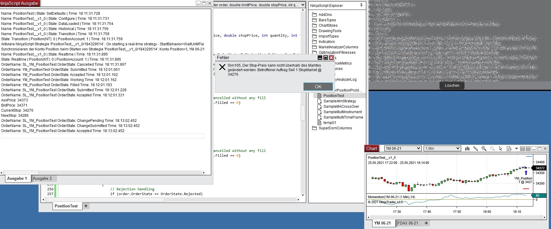This screenshot has height=229, width=551.
Task: Open the 1 Min interval dropdown
Action: click(x=442, y=149)
